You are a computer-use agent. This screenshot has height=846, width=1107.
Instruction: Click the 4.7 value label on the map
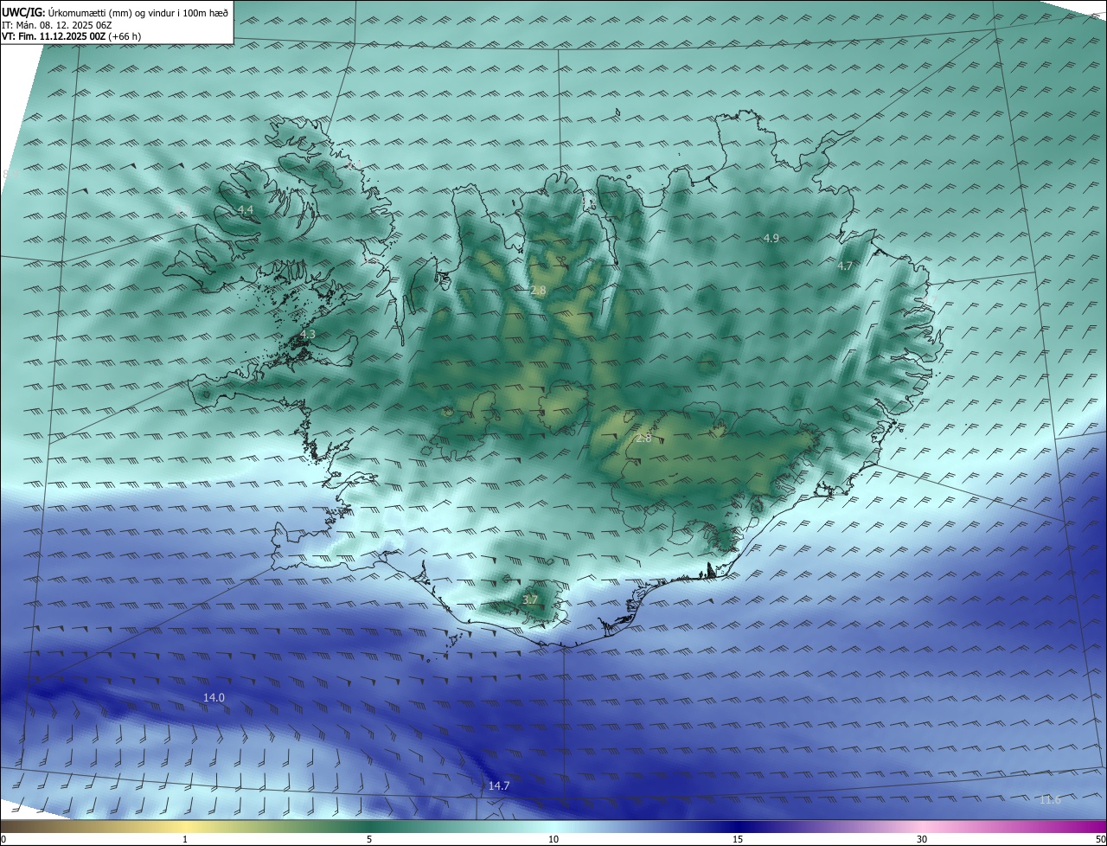[845, 266]
